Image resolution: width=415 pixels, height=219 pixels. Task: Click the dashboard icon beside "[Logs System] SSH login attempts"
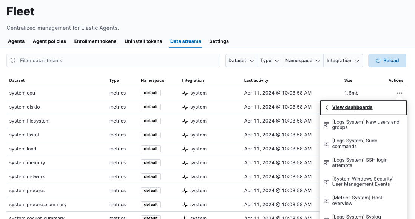pyautogui.click(x=326, y=162)
